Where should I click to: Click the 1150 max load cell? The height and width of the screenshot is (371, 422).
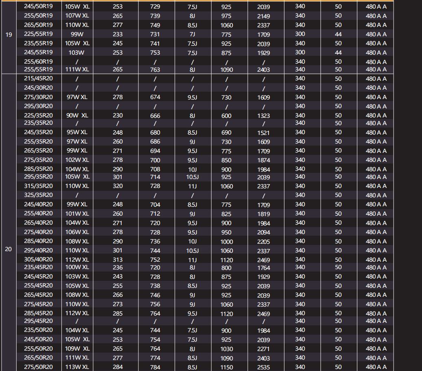point(226,367)
